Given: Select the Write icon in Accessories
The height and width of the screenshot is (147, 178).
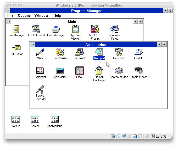Looking at the screenshot, I should point(40,52).
